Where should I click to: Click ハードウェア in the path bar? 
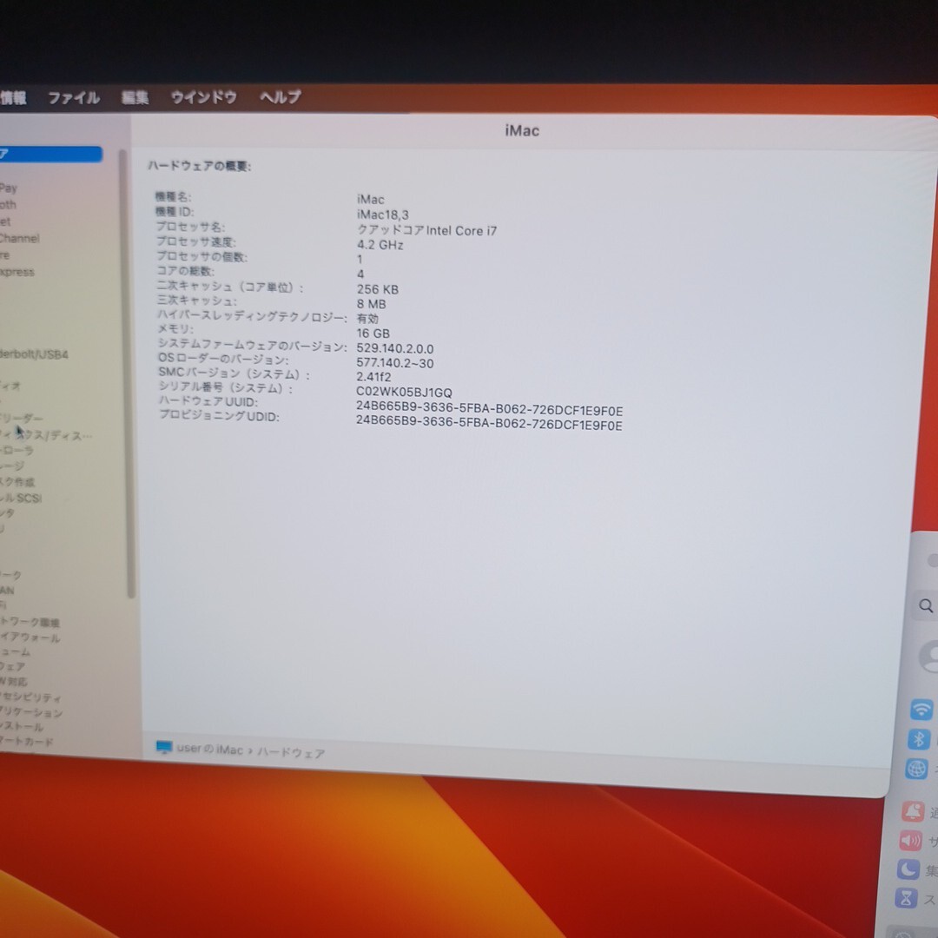click(x=291, y=752)
